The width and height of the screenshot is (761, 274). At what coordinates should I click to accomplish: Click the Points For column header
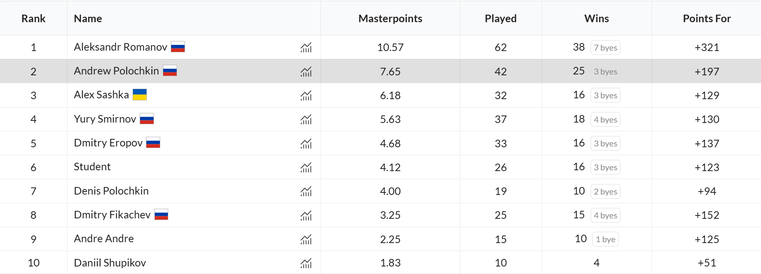[x=706, y=18]
